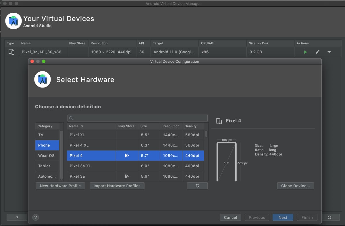Click the 5.5" size cell
Viewport: 345px width, 226px height.
pyautogui.click(x=149, y=135)
